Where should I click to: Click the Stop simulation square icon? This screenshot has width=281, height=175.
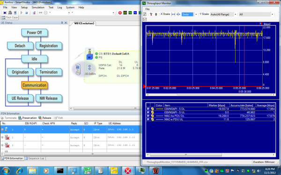tap(27, 13)
